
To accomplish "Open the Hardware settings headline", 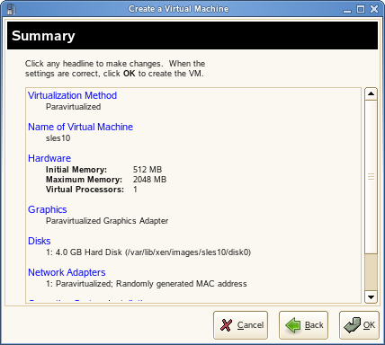I will (49, 158).
